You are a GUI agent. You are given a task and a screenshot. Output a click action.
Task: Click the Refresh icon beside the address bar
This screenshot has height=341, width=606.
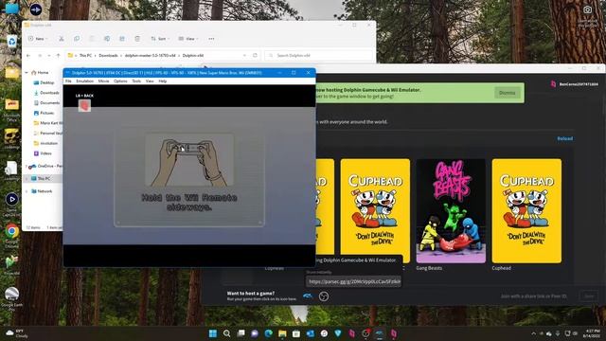[255, 56]
